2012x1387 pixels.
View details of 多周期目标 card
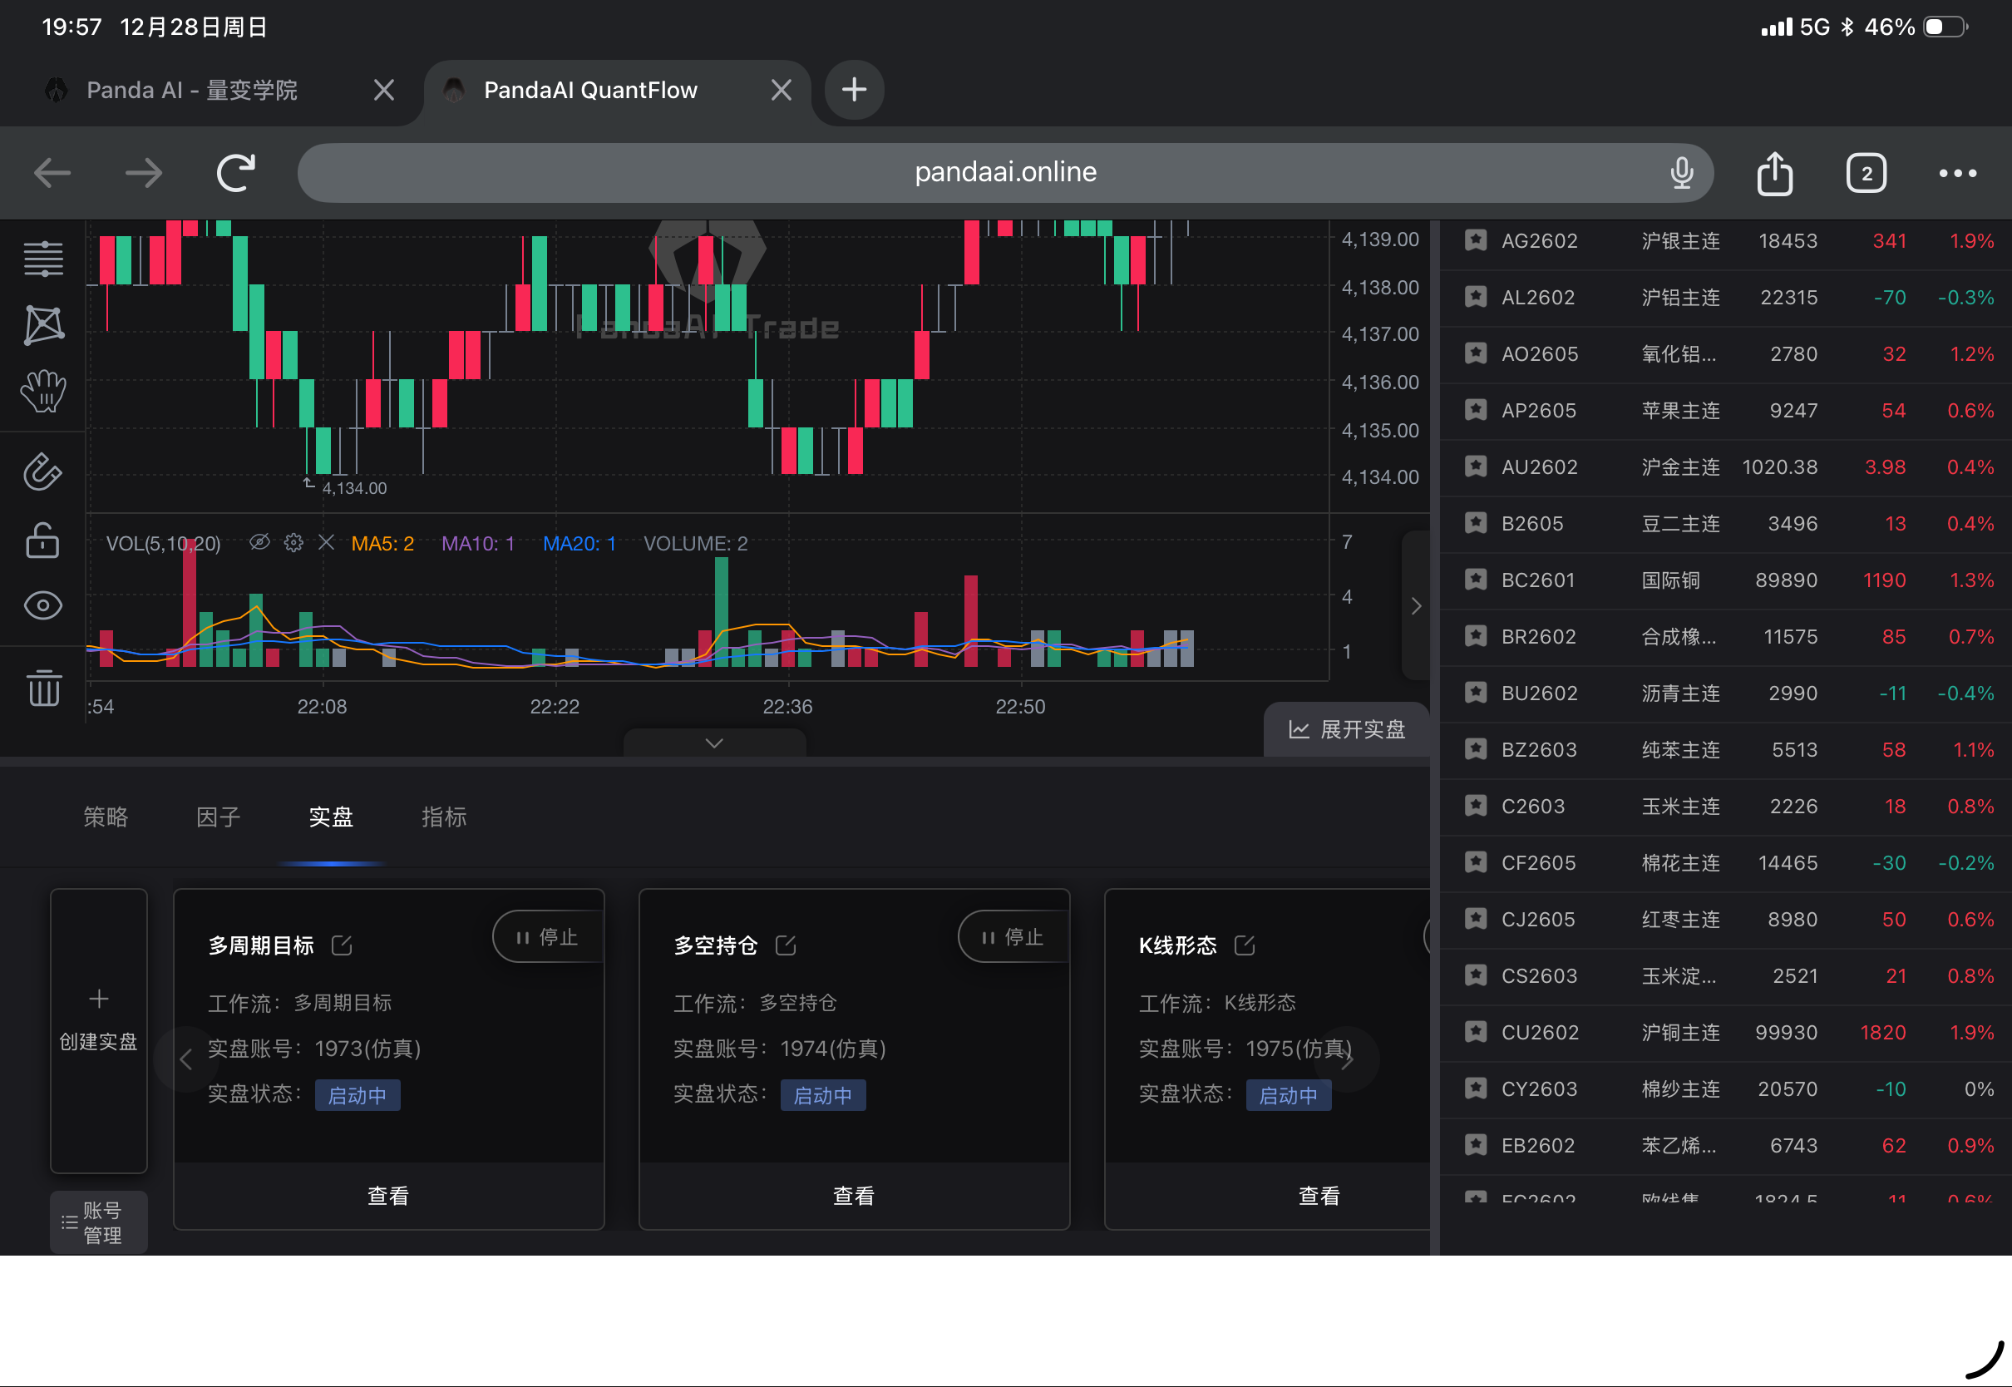(x=388, y=1196)
